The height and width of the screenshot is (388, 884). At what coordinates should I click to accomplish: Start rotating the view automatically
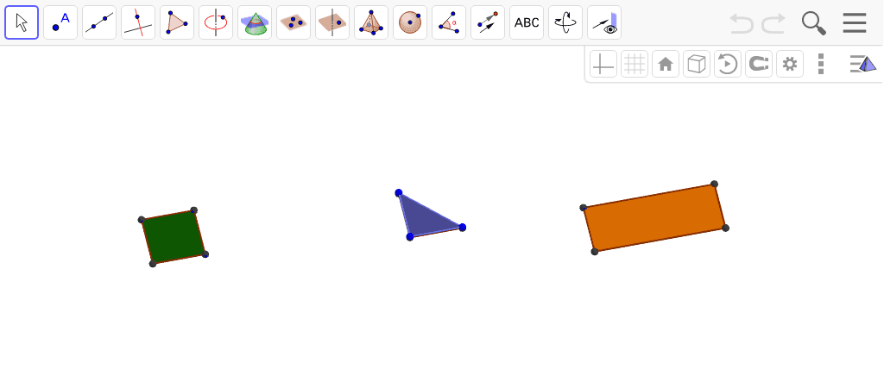pyautogui.click(x=728, y=64)
